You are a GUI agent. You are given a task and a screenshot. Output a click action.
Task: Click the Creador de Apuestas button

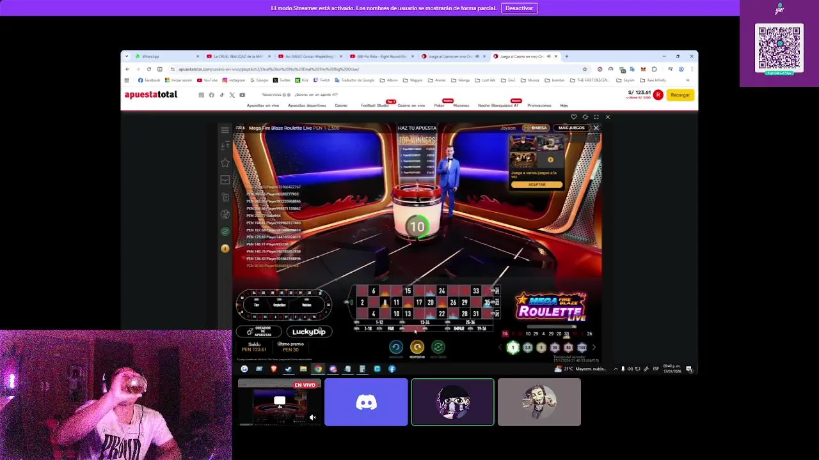[258, 332]
